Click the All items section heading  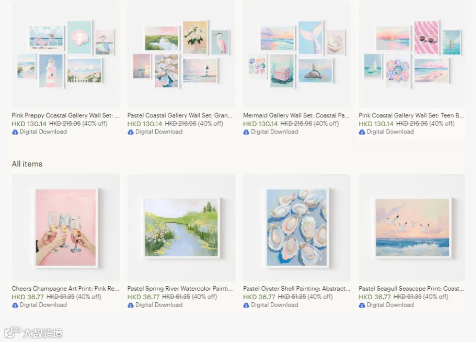(x=27, y=164)
